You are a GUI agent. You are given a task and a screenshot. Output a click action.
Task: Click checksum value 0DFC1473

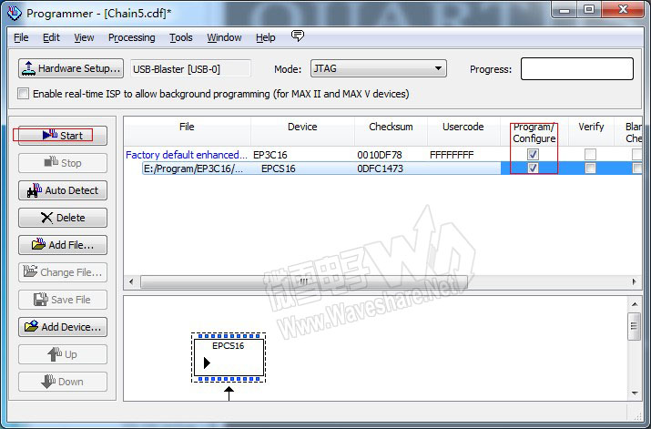coord(380,169)
